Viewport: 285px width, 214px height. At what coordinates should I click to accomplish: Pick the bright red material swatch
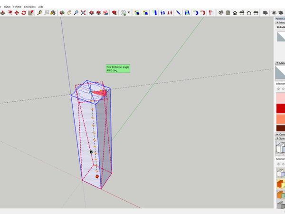click(x=280, y=108)
